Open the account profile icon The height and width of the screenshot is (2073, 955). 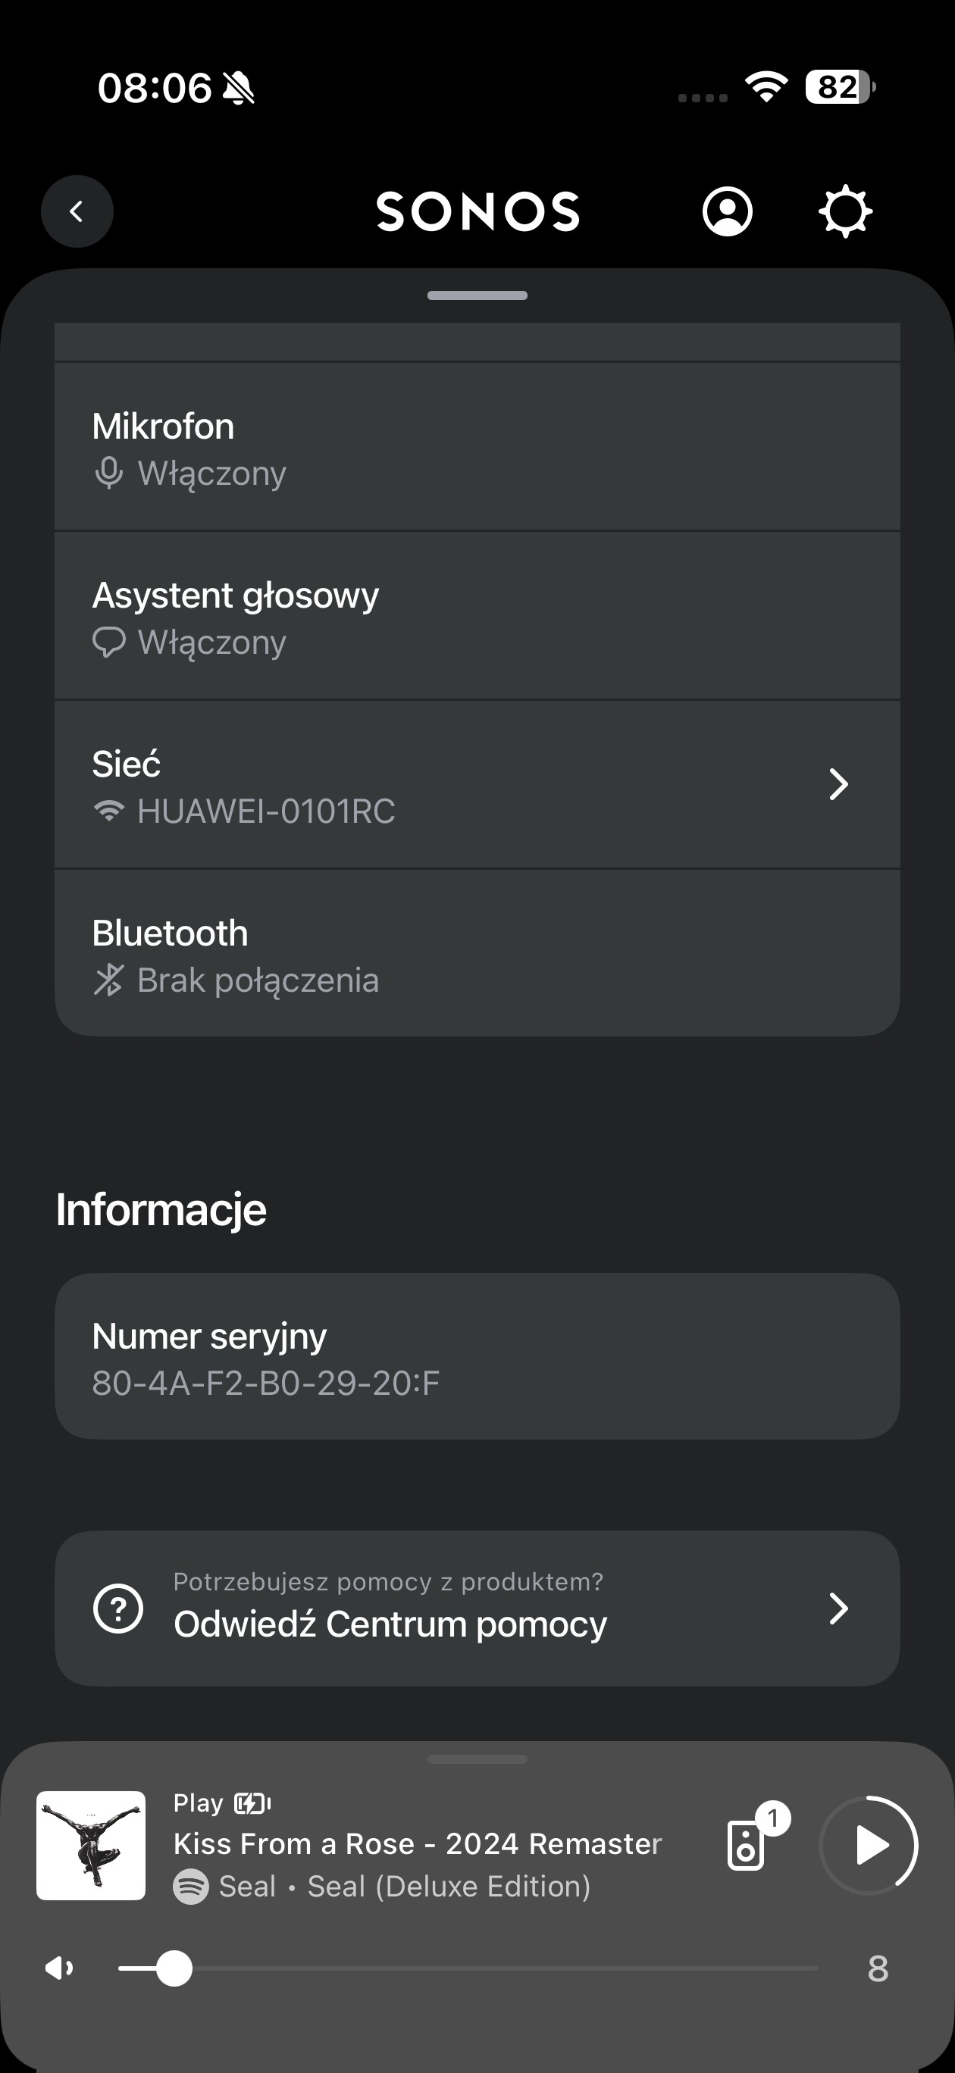point(727,211)
